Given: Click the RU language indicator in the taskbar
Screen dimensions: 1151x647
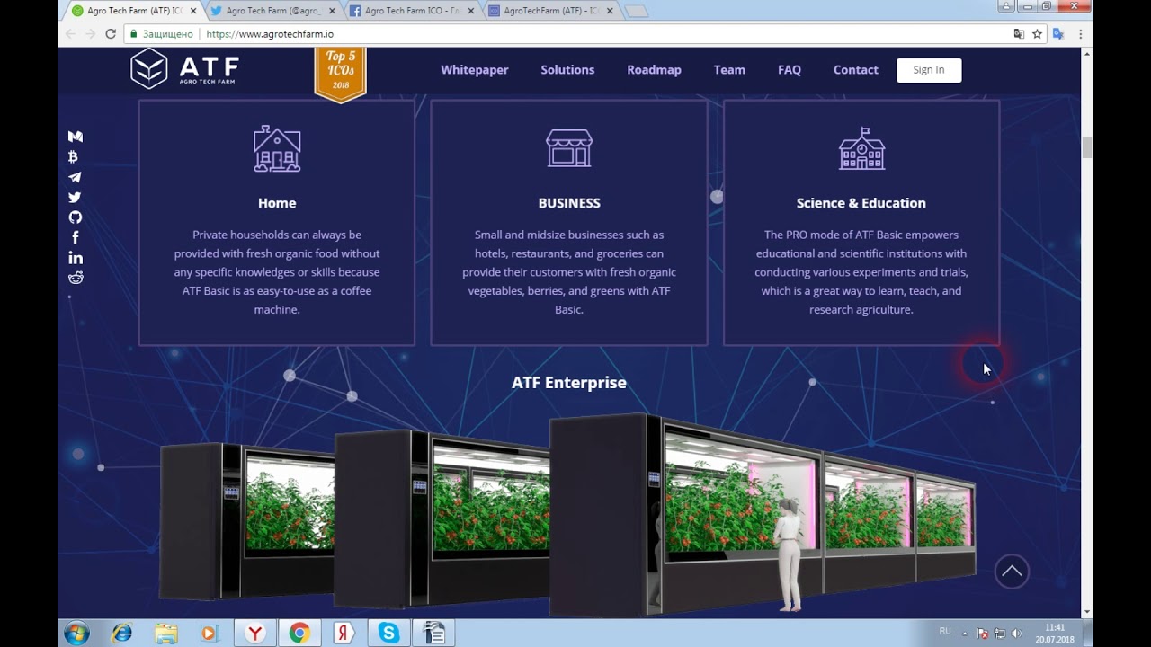Looking at the screenshot, I should [x=945, y=632].
